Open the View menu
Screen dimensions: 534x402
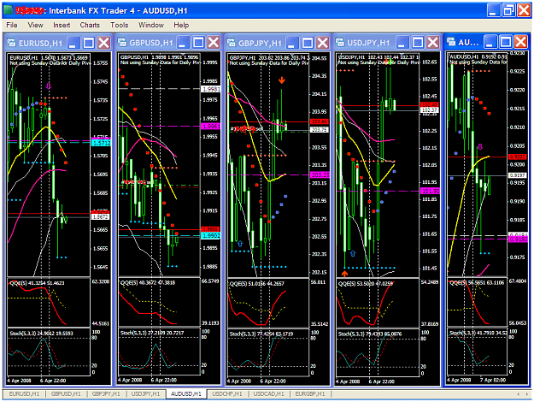[x=35, y=25]
